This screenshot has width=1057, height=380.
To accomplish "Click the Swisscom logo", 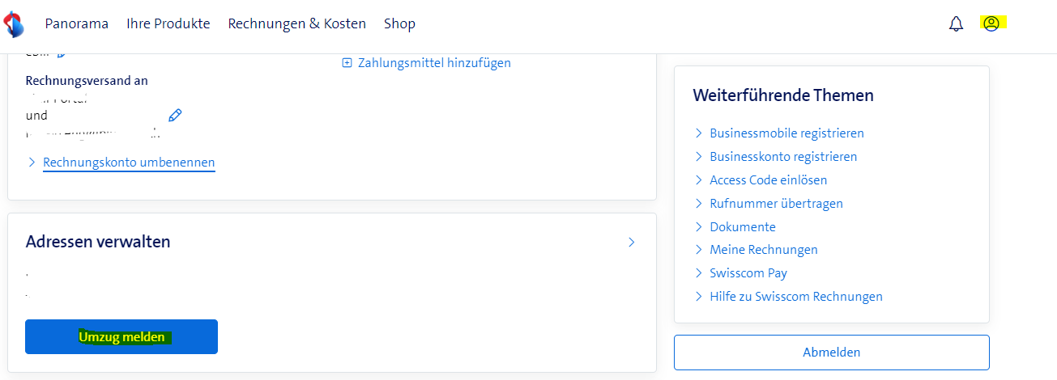I will point(14,23).
